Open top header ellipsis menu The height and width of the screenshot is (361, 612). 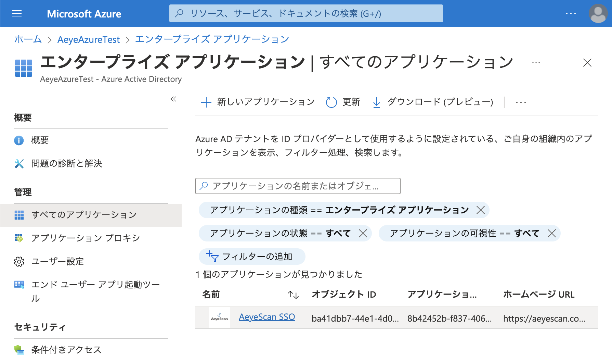pyautogui.click(x=571, y=14)
